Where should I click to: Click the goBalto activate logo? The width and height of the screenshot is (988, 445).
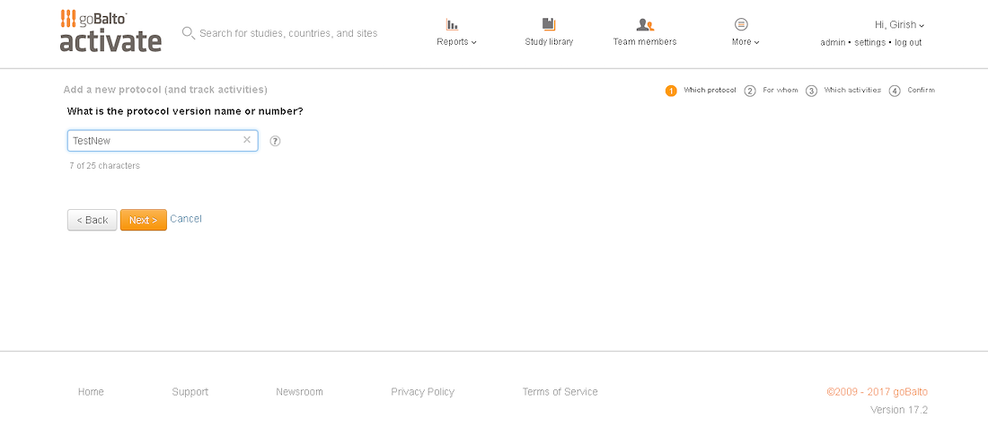click(110, 31)
